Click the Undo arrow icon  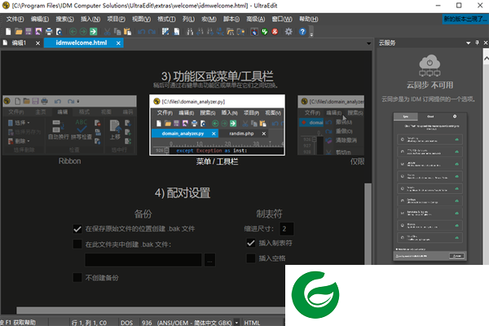point(141,32)
